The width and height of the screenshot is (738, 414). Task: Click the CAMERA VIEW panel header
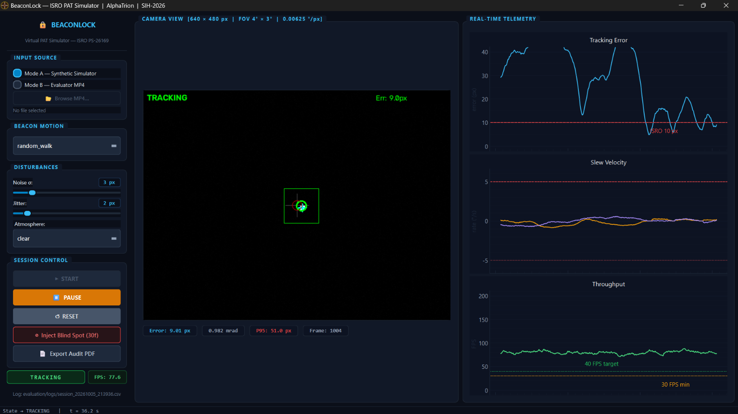click(232, 19)
